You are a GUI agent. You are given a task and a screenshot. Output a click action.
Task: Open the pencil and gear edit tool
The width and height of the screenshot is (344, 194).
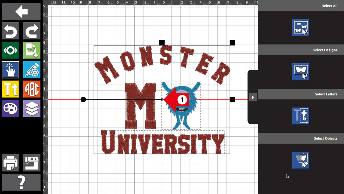point(32,70)
